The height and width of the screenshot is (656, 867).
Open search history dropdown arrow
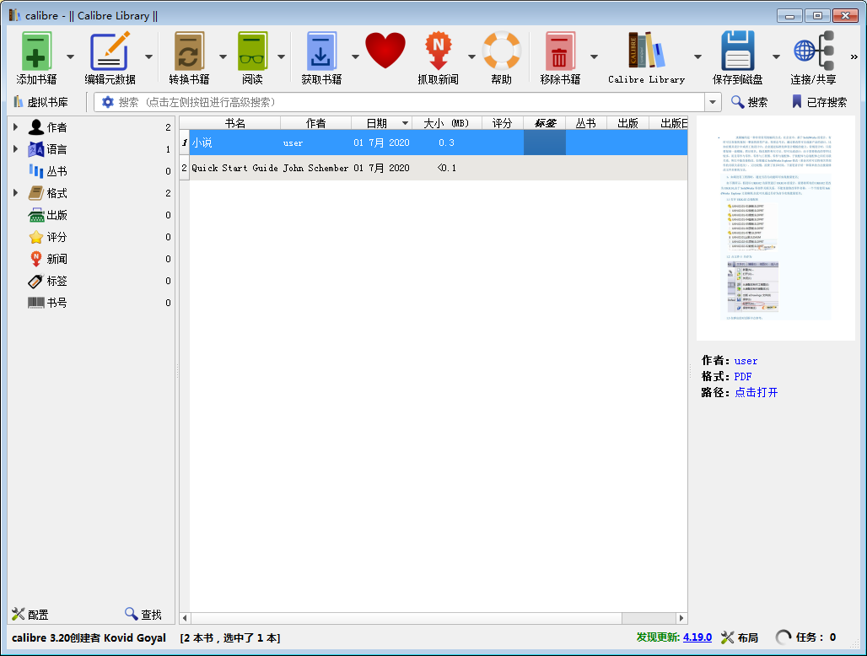click(x=713, y=102)
